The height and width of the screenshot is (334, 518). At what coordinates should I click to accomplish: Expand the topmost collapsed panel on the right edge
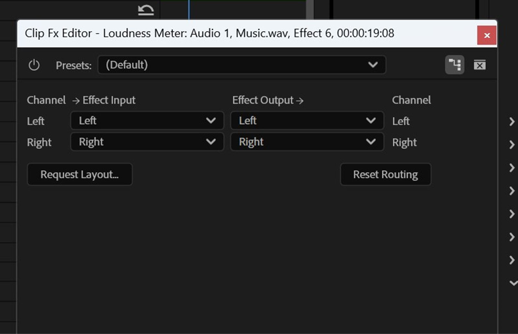(512, 122)
